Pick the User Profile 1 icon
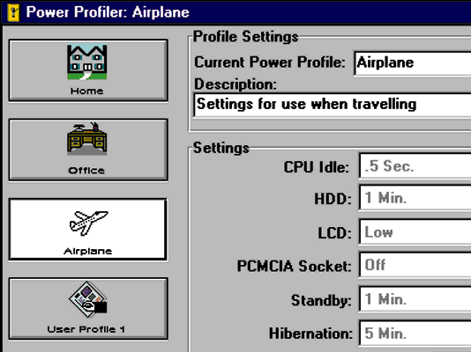Image resolution: width=471 pixels, height=352 pixels. pos(87,299)
